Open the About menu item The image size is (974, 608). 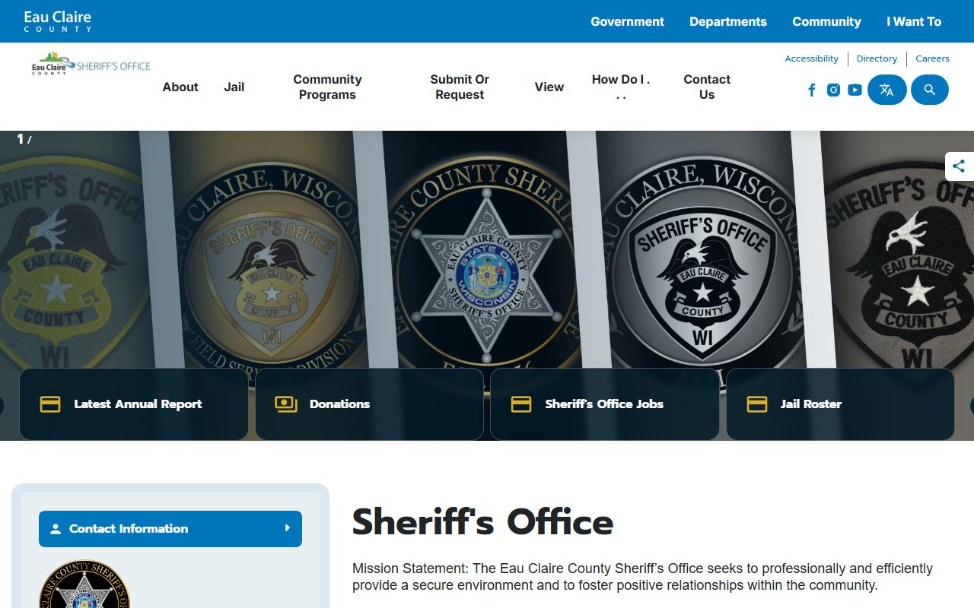pos(180,87)
